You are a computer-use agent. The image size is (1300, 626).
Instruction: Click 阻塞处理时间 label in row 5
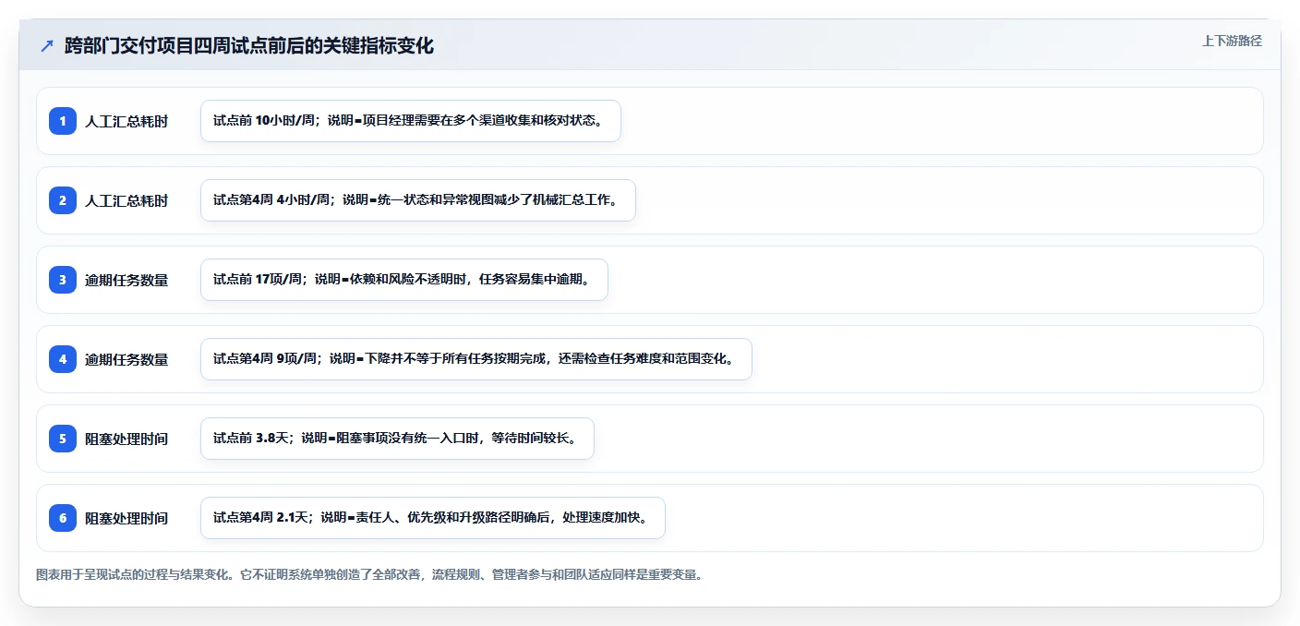[126, 439]
